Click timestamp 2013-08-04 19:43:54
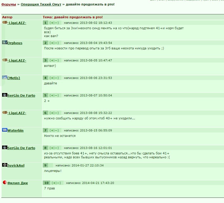Viewport: 224px width, 203px height. (96, 43)
